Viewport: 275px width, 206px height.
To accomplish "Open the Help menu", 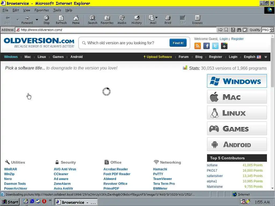I will (69, 10).
